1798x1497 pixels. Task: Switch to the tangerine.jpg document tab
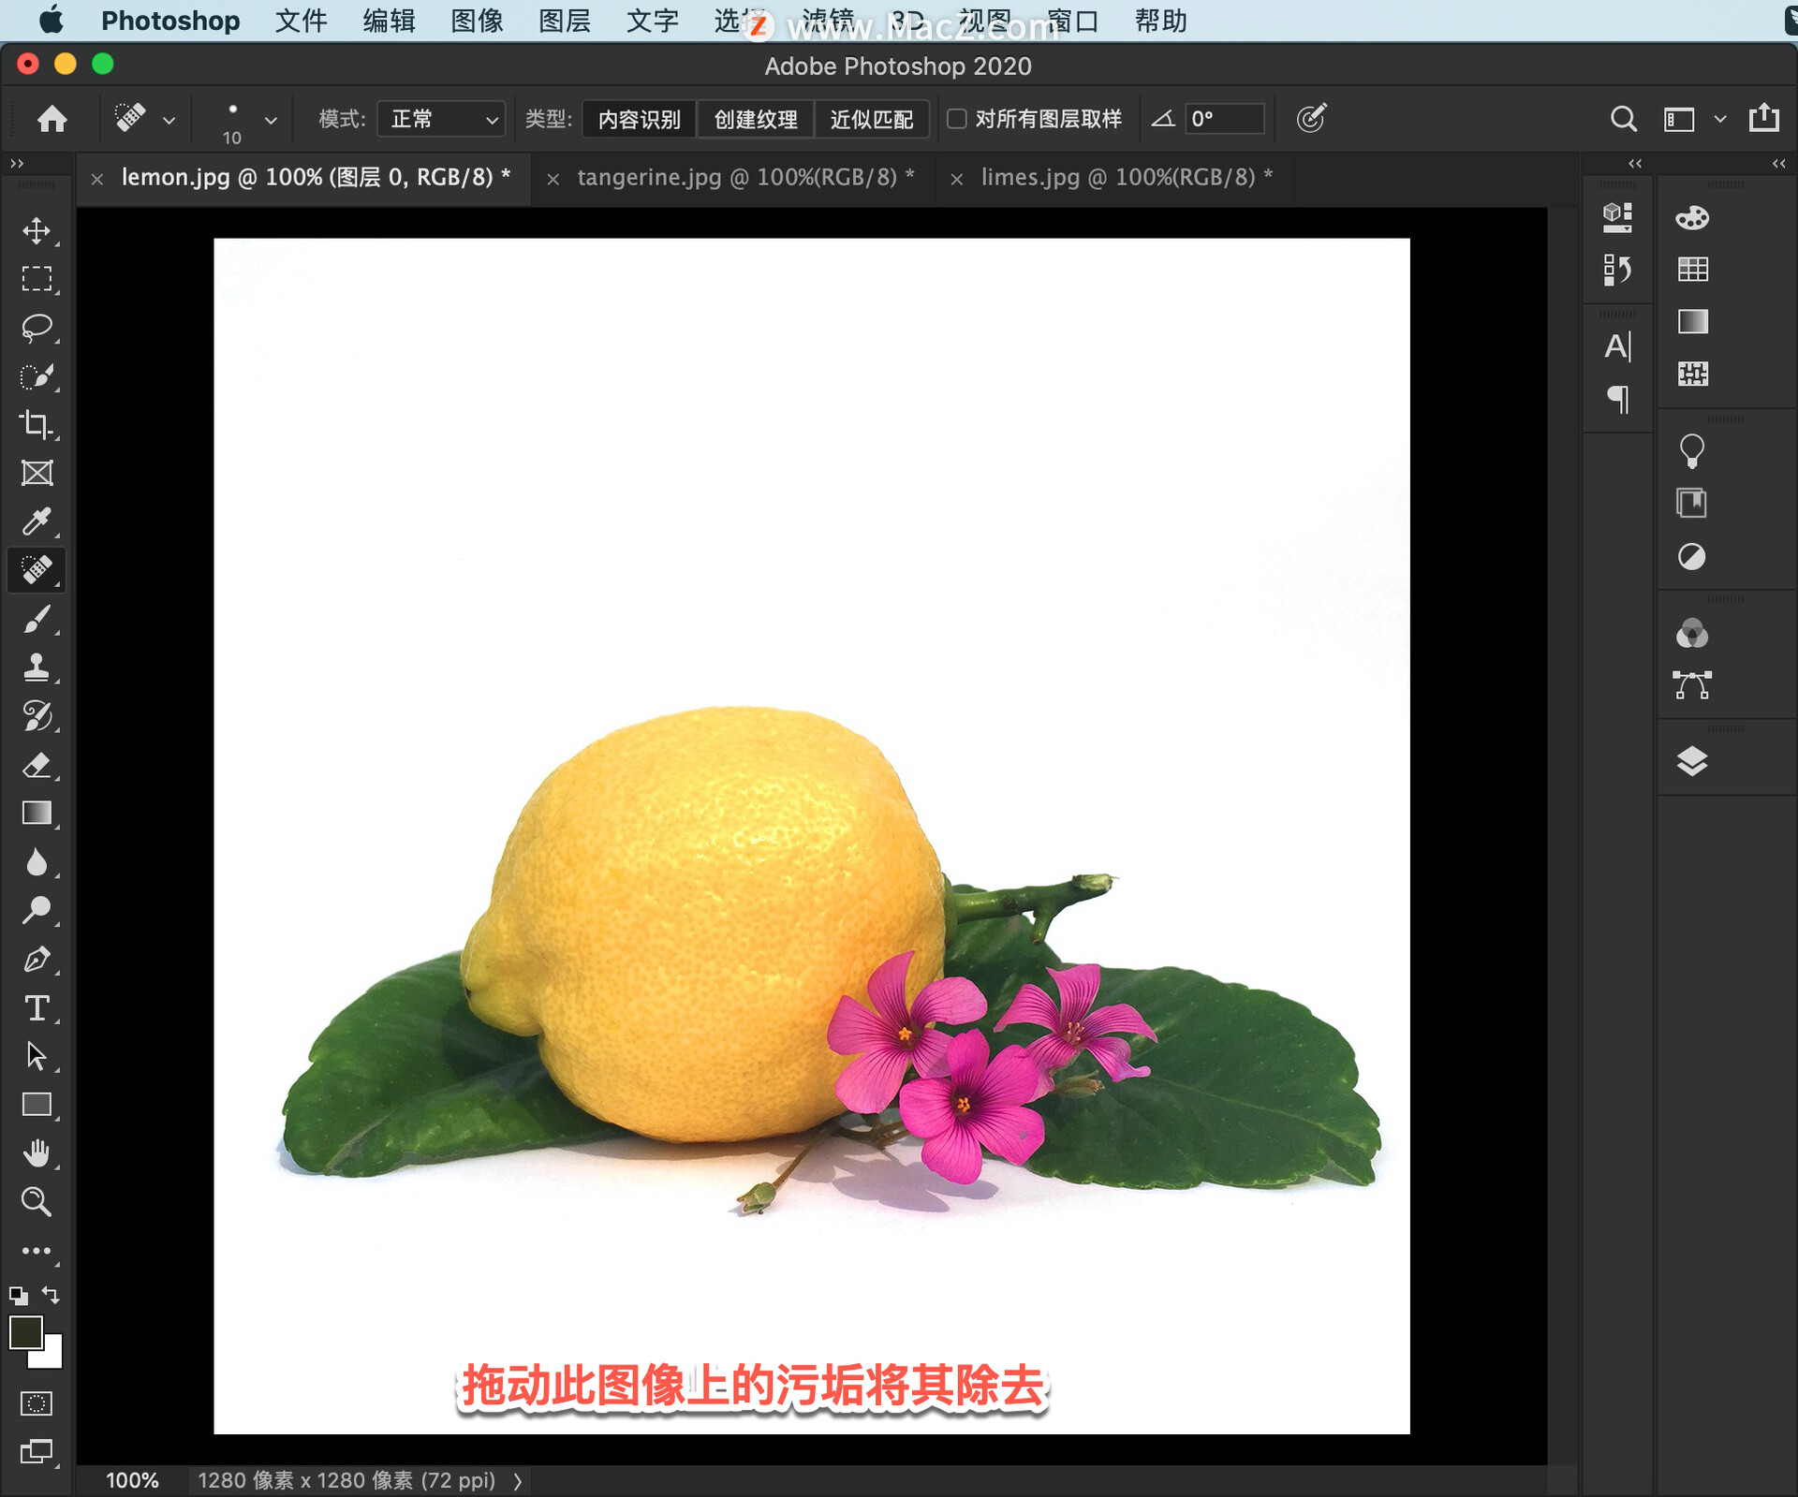743,177
